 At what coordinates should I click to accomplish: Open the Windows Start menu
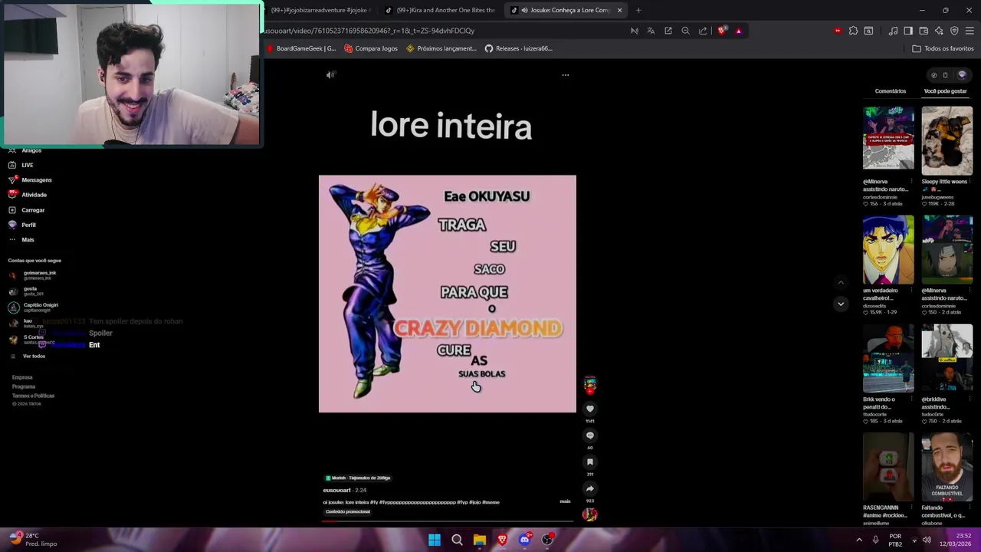(435, 540)
